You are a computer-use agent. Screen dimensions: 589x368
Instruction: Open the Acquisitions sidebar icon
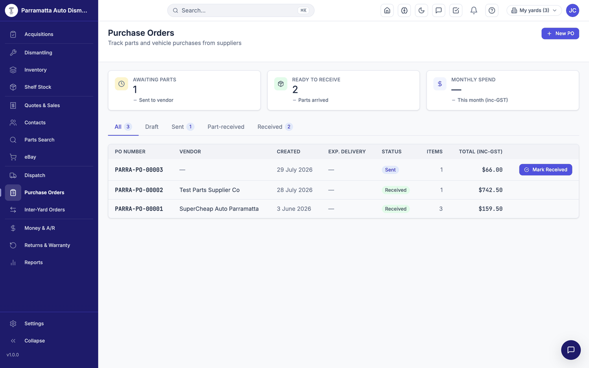[x=13, y=34]
